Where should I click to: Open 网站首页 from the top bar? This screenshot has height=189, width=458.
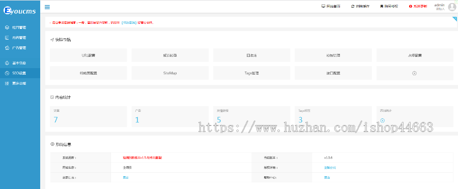pos(333,6)
